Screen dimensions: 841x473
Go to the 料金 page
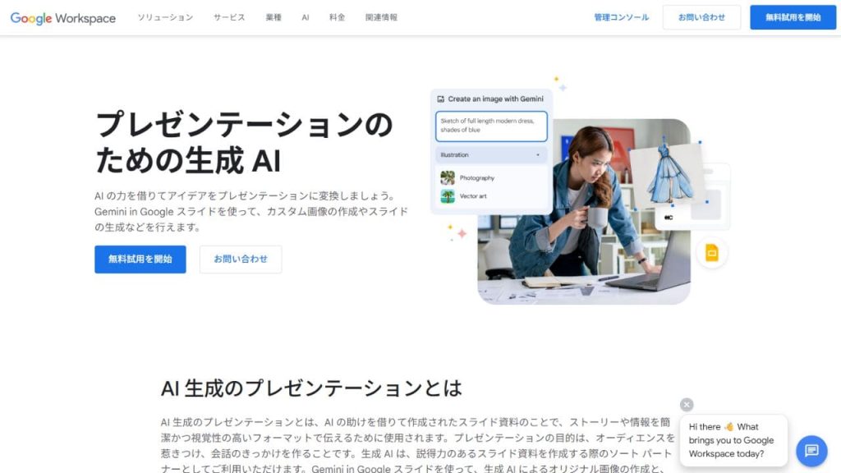click(x=337, y=18)
